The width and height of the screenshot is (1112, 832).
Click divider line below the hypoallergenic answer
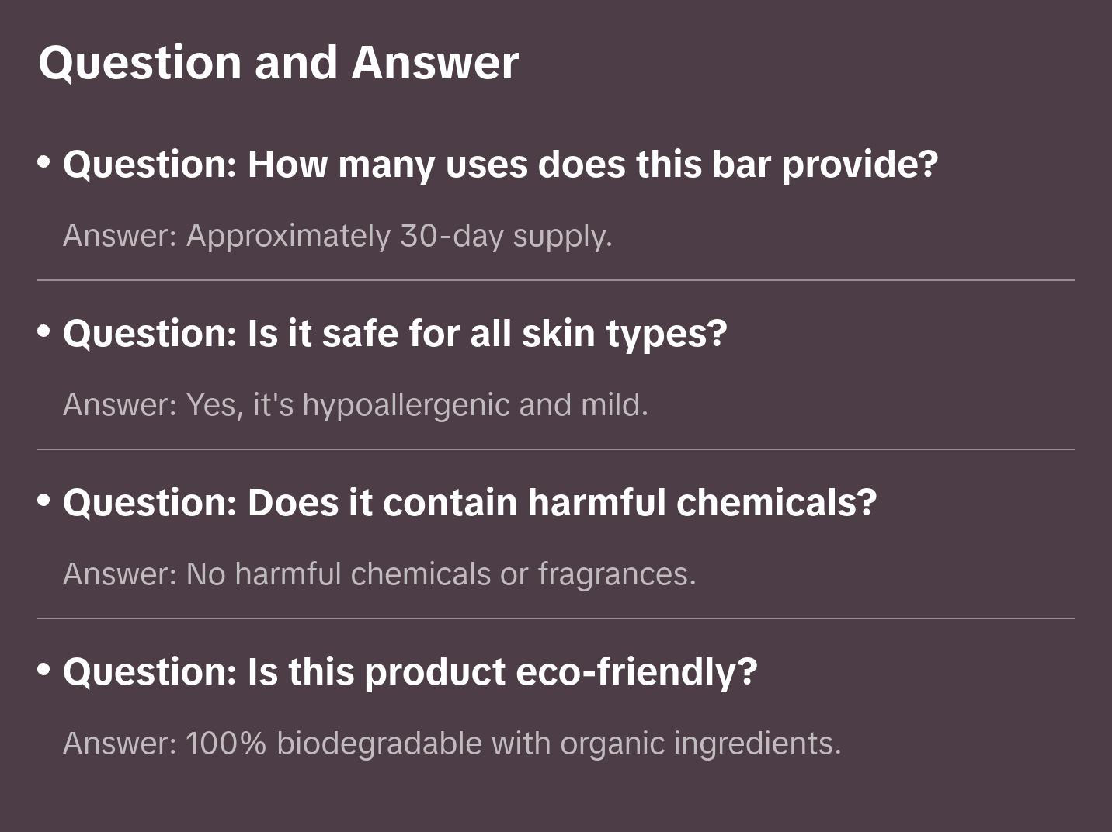556,449
